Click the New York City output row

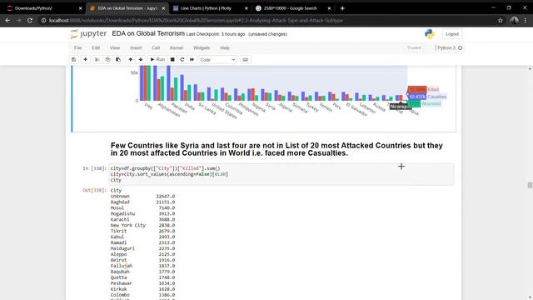pyautogui.click(x=142, y=225)
